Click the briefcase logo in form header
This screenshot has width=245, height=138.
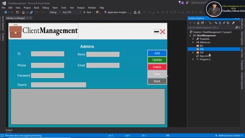(x=15, y=31)
